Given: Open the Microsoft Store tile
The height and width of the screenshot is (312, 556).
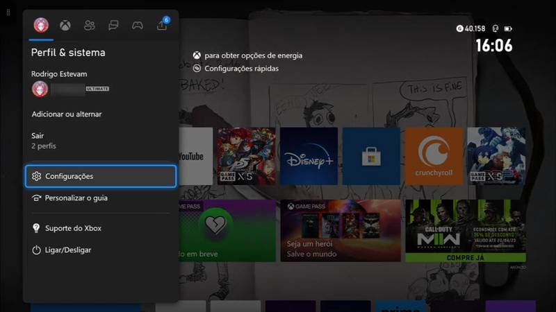Looking at the screenshot, I should (371, 156).
